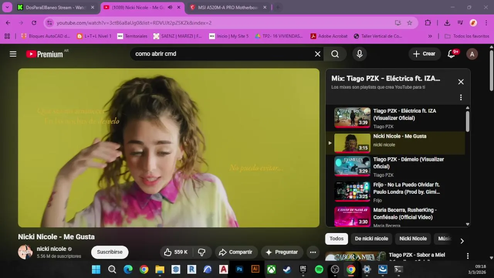The image size is (494, 278).
Task: Open Chrome extensions puzzle icon
Action: [428, 23]
